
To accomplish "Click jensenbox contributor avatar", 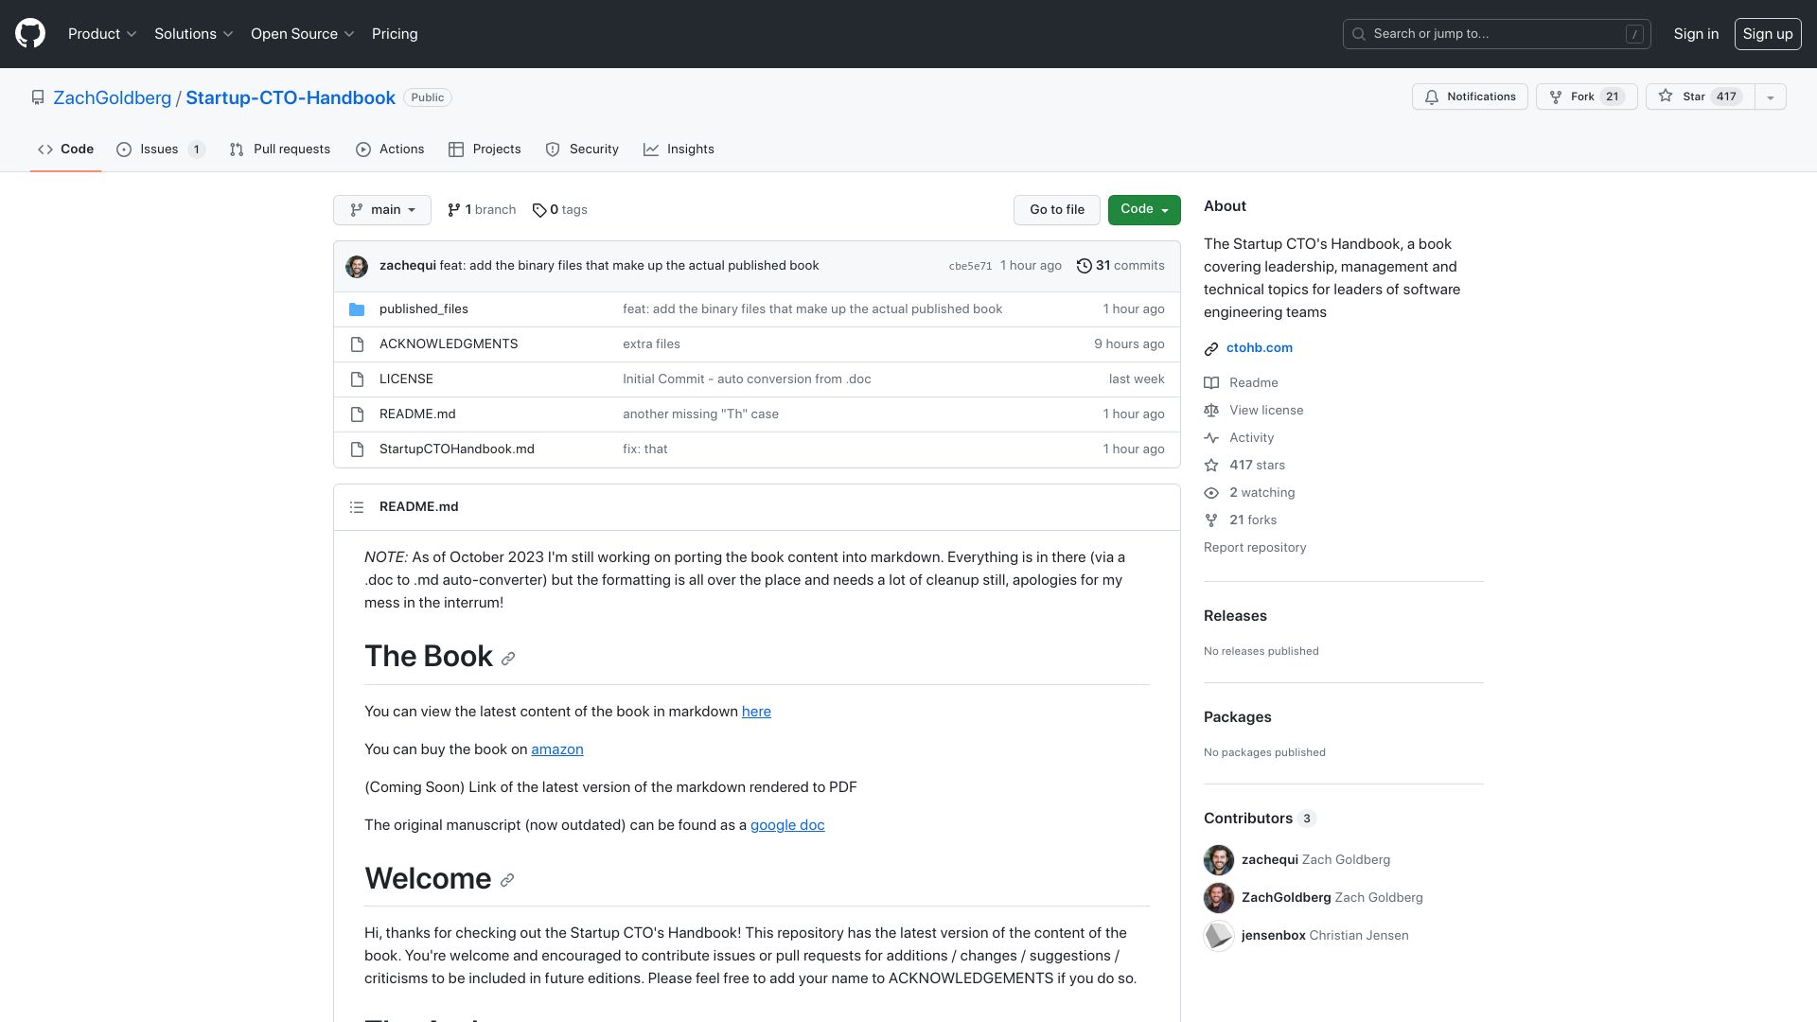I will point(1219,936).
